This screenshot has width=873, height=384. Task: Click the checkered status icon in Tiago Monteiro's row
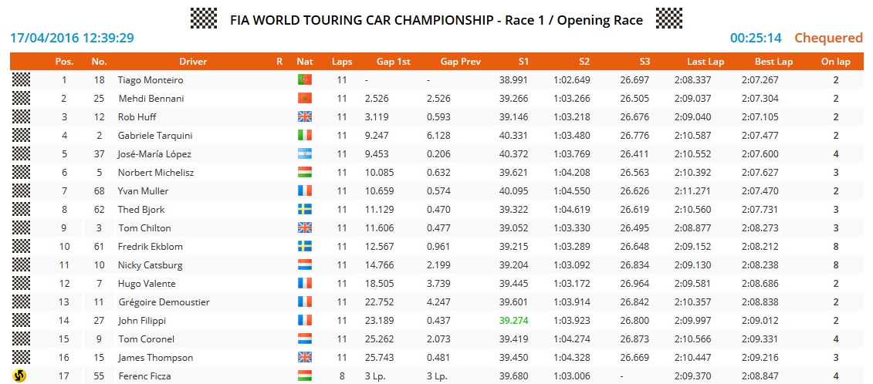(x=21, y=80)
